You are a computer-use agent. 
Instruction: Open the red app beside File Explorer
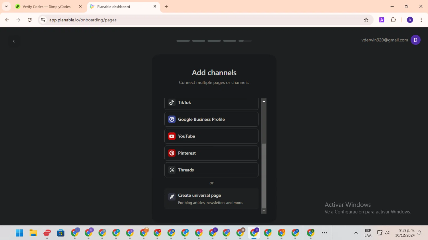[47, 233]
